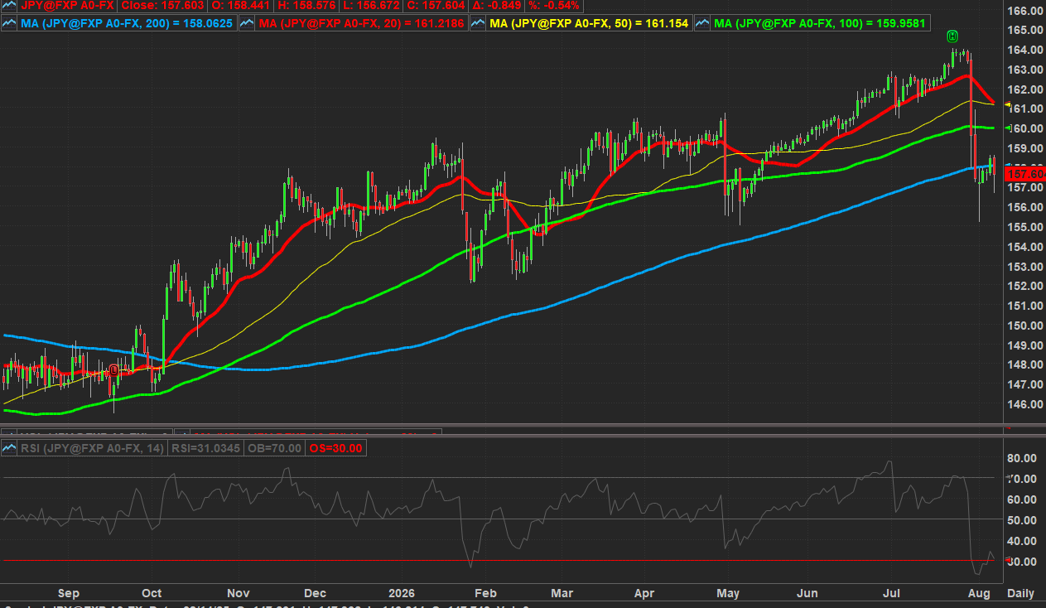Click the 100-period MA indicator icon
This screenshot has width=1046, height=608.
701,23
